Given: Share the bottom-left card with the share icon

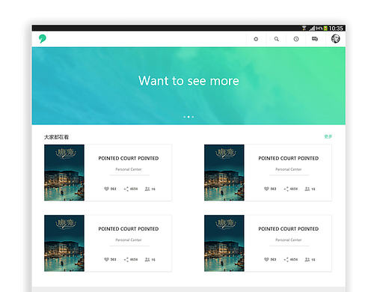Looking at the screenshot, I should pyautogui.click(x=126, y=260).
